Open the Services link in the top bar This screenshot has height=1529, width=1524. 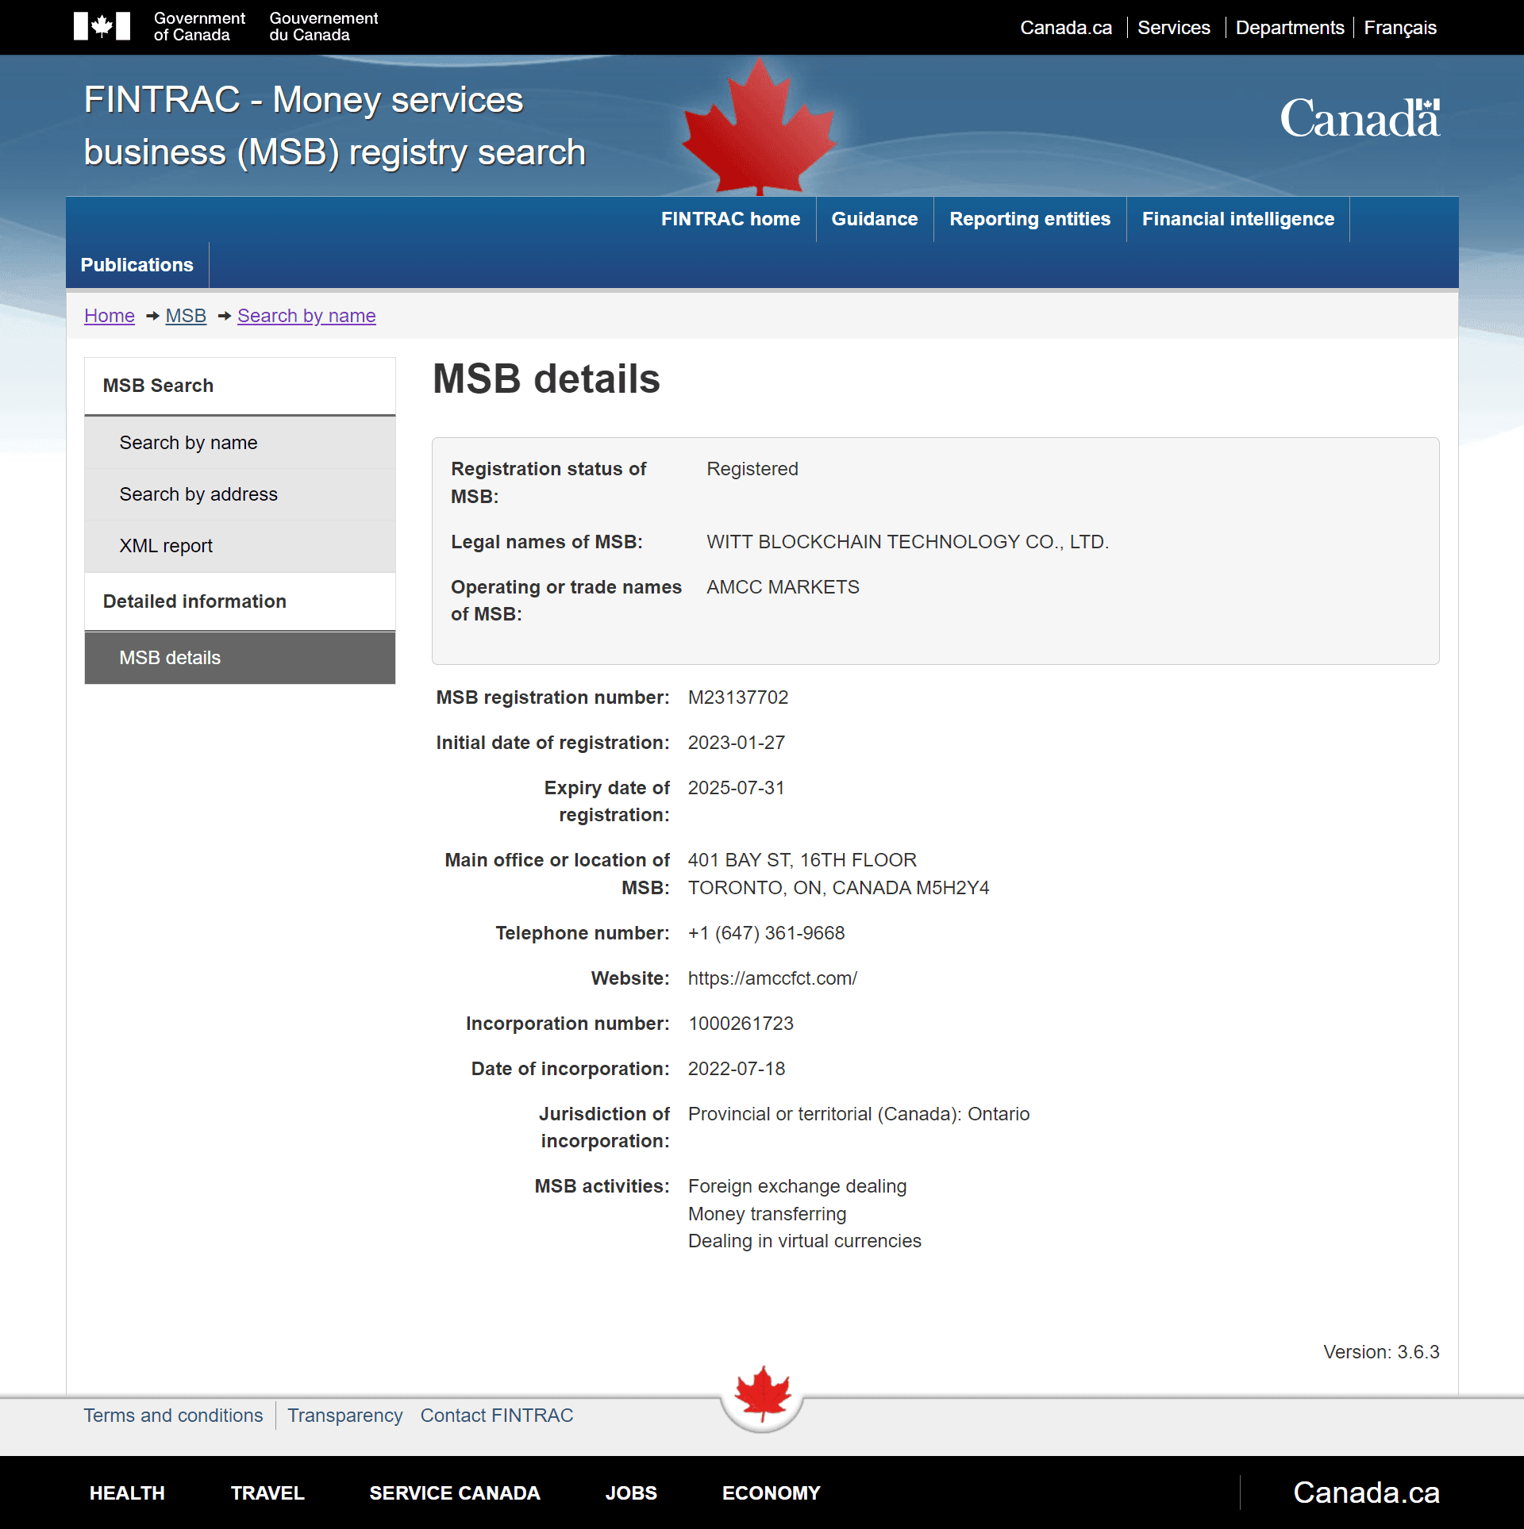(x=1173, y=28)
